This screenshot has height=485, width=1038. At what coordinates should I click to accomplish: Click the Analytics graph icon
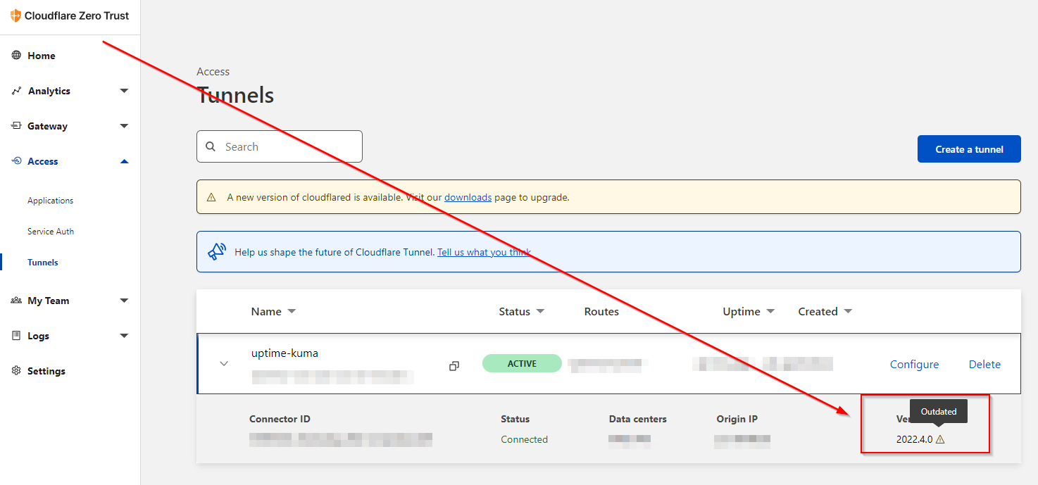click(x=16, y=91)
